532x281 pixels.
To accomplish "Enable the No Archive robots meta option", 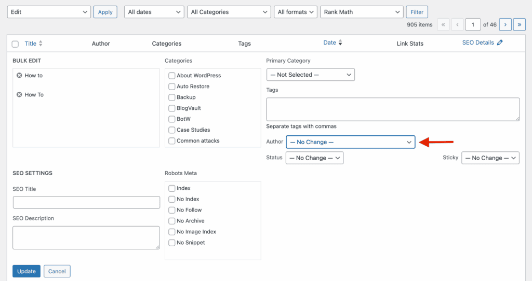I will [x=172, y=221].
